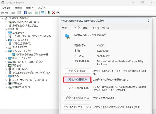Go back with the toolbar Back arrow
This screenshot has width=156, height=114.
coord(2,13)
